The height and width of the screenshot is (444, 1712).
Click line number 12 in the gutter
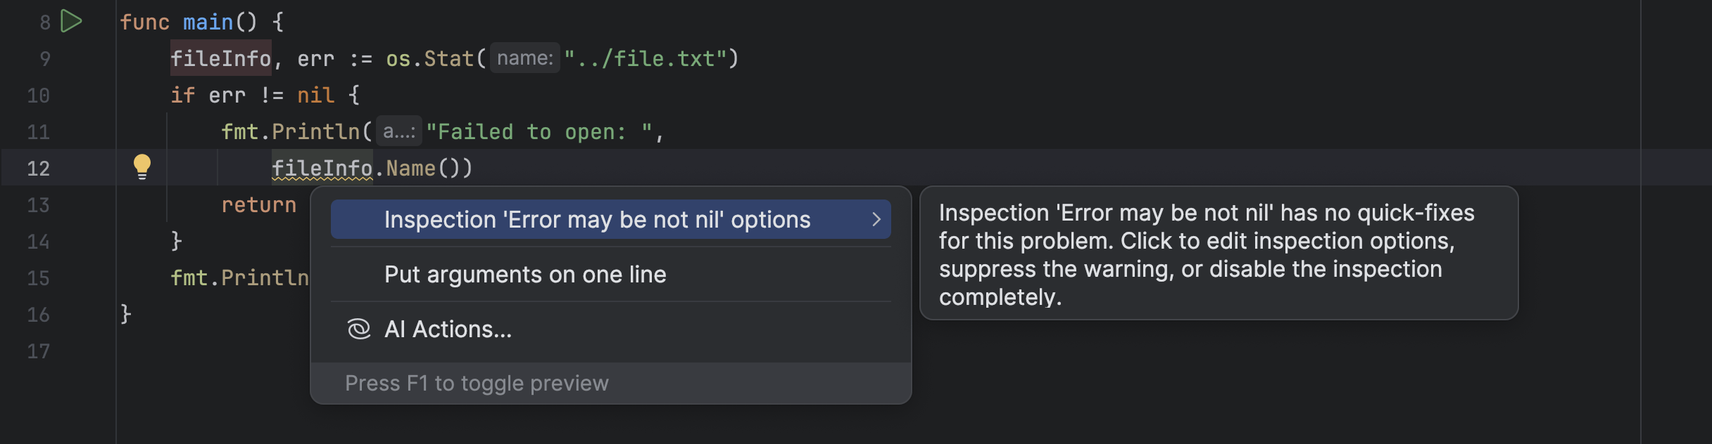[38, 169]
